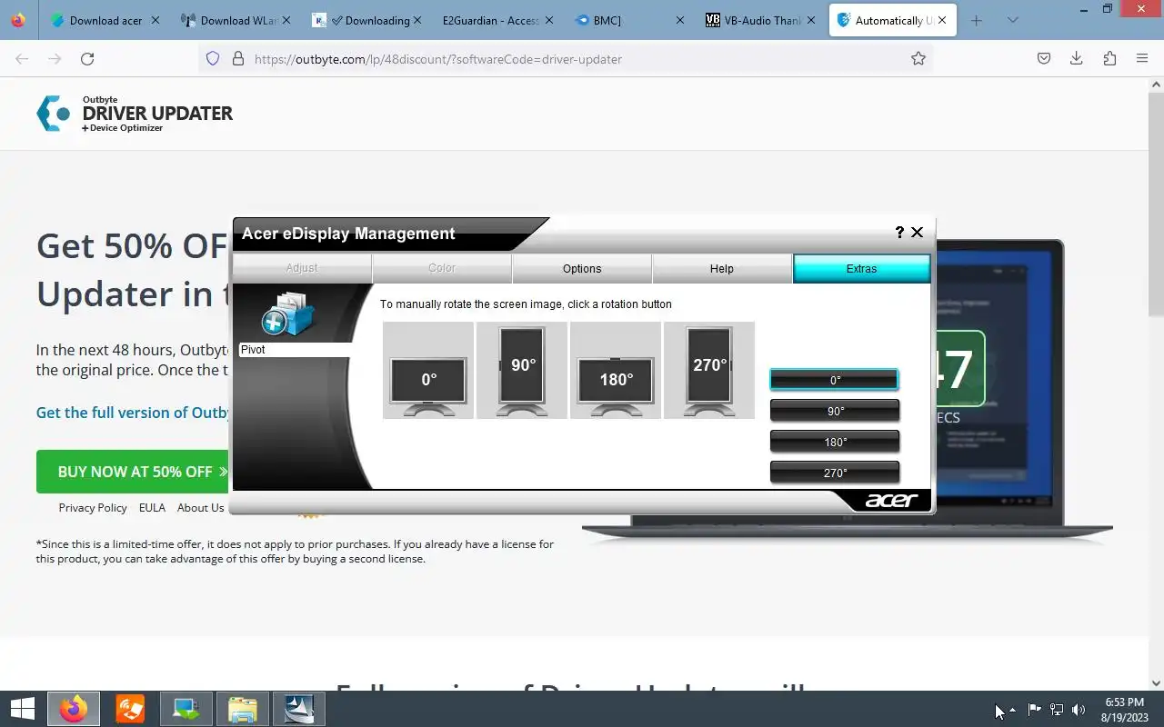The height and width of the screenshot is (727, 1164).
Task: Select the 270° monitor rotation image
Action: click(x=709, y=370)
